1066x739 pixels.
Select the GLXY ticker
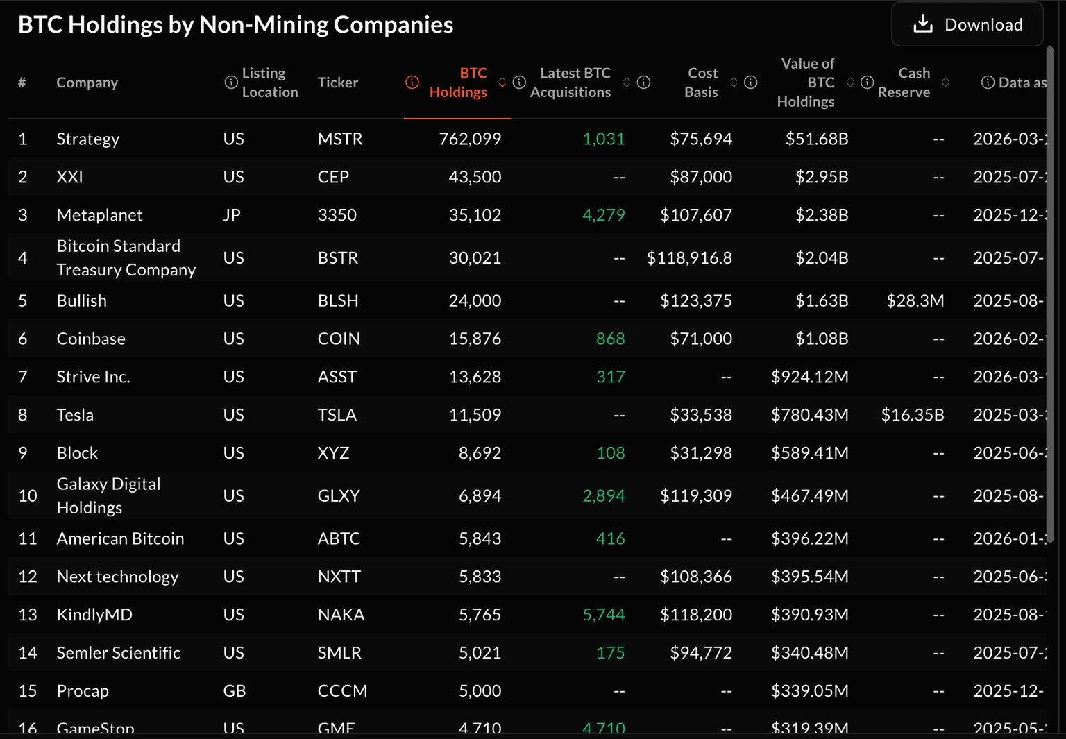point(339,495)
